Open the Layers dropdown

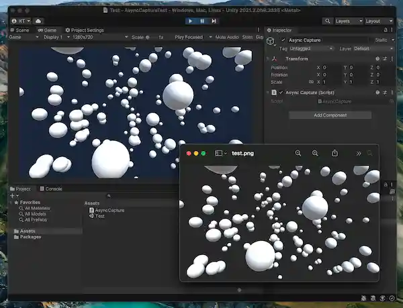[349, 21]
